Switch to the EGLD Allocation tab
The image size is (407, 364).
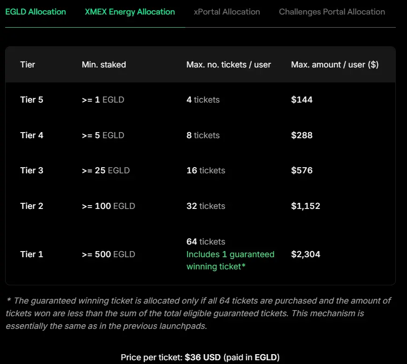36,12
